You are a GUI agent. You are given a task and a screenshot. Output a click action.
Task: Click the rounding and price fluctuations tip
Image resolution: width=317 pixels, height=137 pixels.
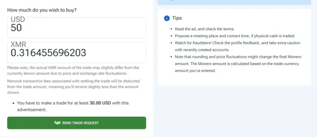(238, 64)
